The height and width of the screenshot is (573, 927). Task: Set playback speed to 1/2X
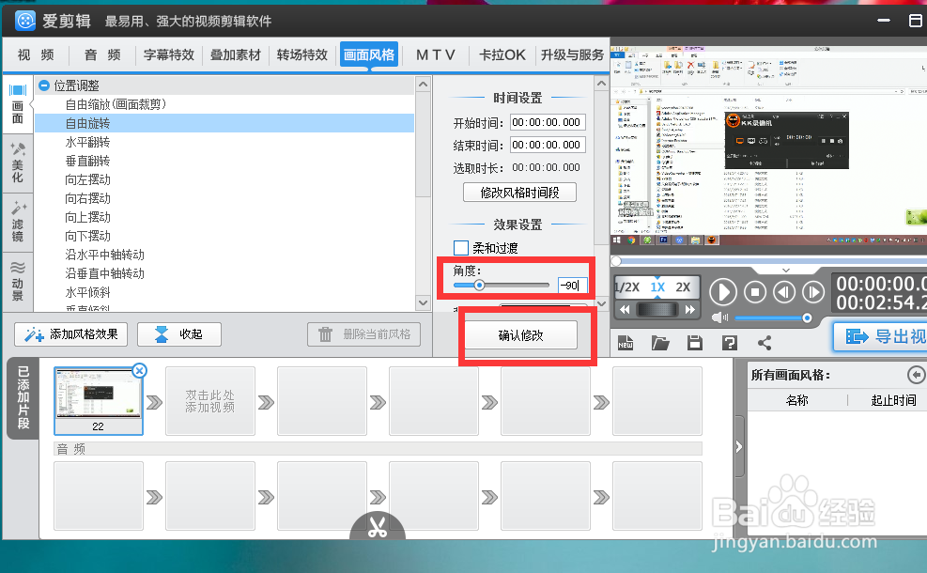[626, 287]
